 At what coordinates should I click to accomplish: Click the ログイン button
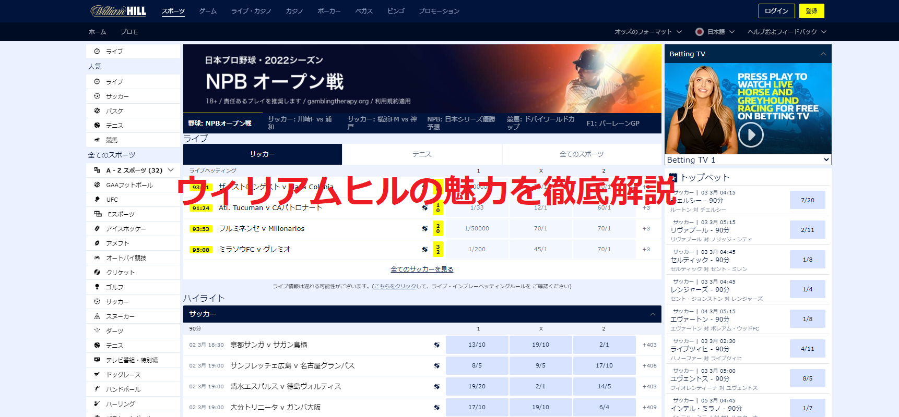point(776,11)
